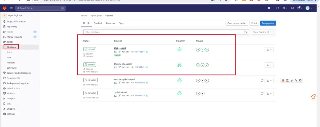Open Jobs in sidebar
Viewport: 320px width, 127px height.
[x=9, y=58]
